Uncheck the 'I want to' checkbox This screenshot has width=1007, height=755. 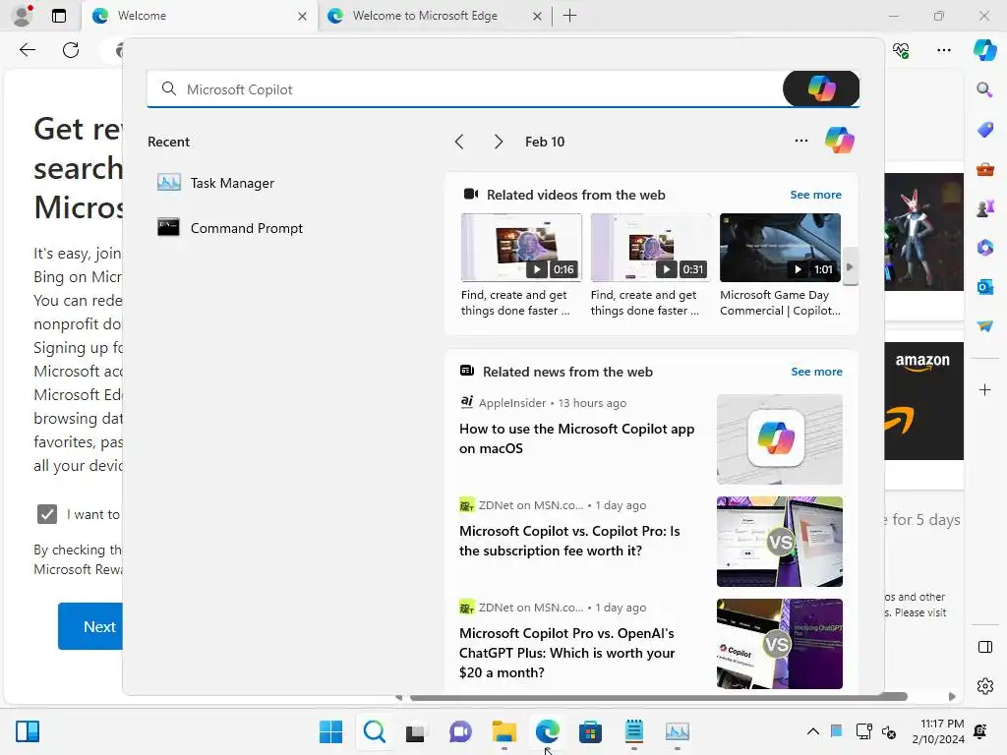47,514
